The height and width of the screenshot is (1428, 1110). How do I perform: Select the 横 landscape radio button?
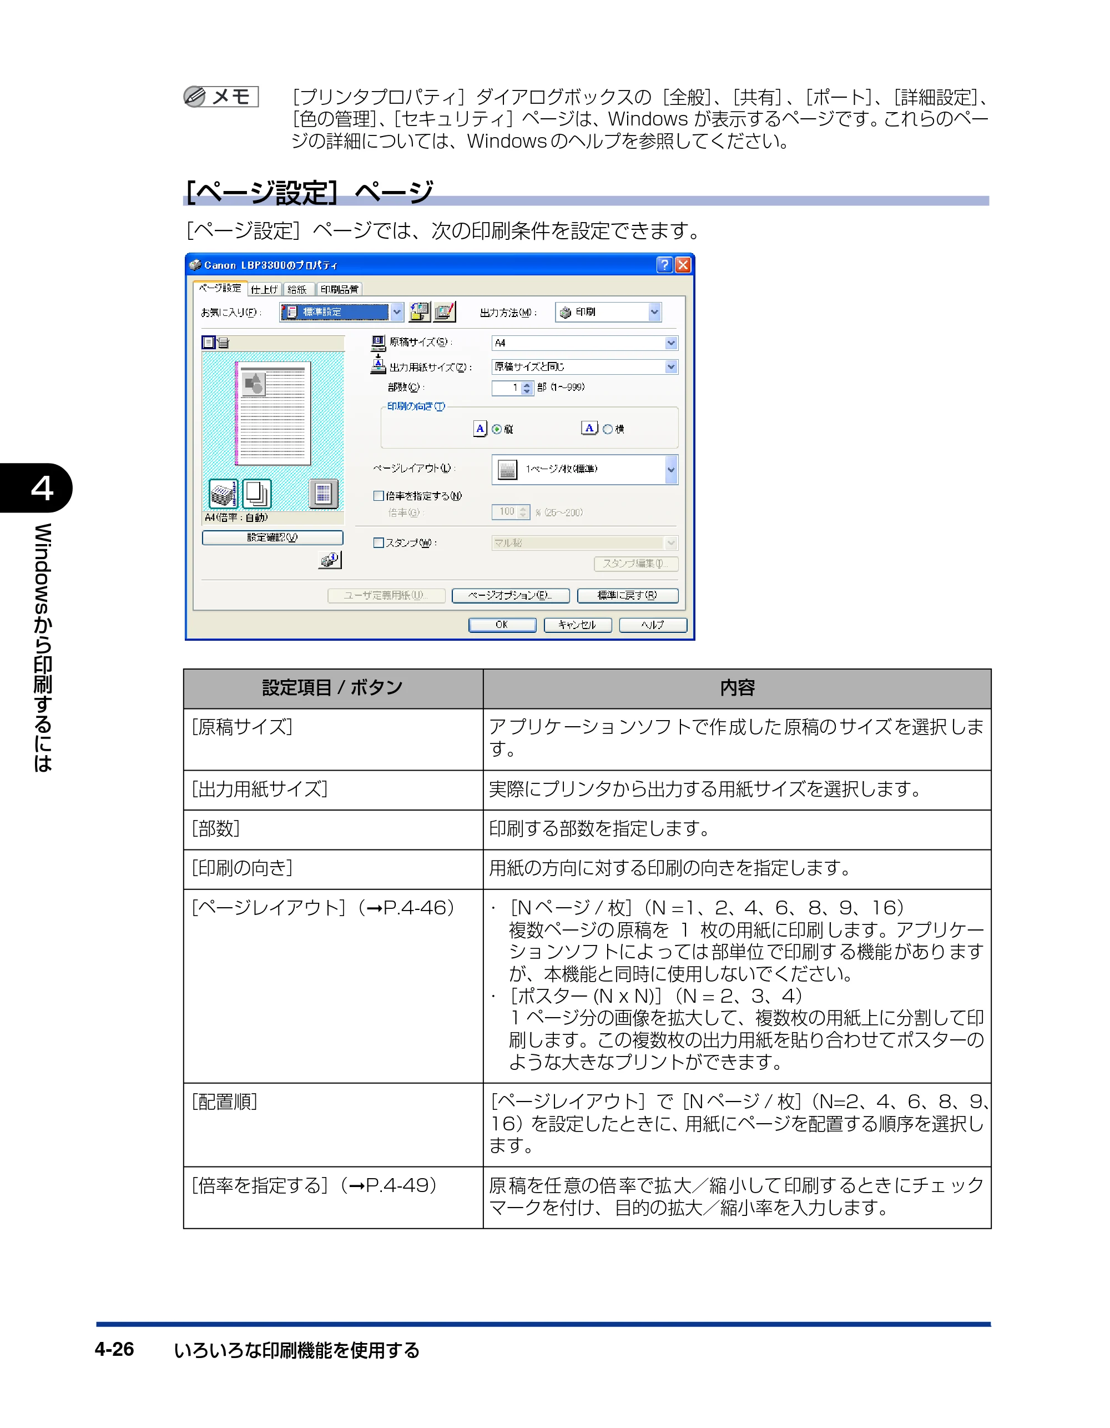click(607, 430)
